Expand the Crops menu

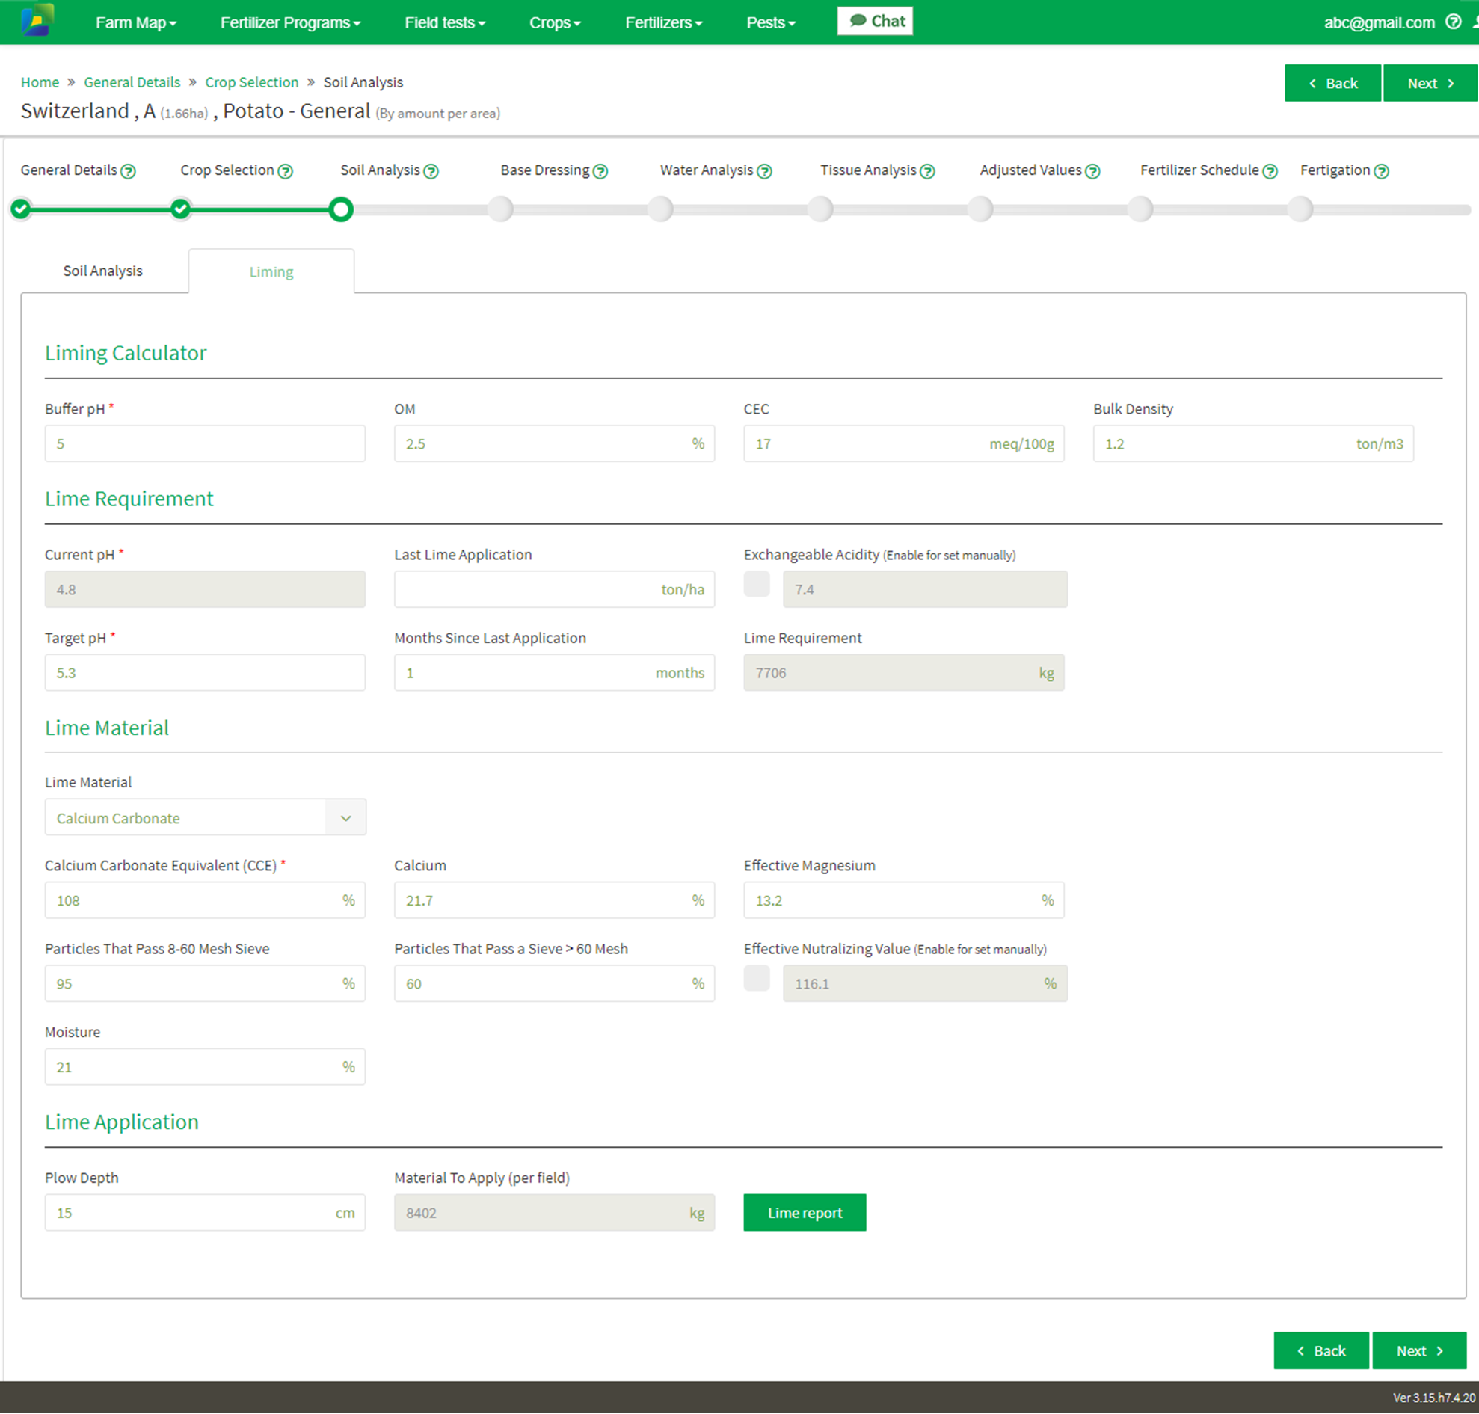[x=555, y=22]
